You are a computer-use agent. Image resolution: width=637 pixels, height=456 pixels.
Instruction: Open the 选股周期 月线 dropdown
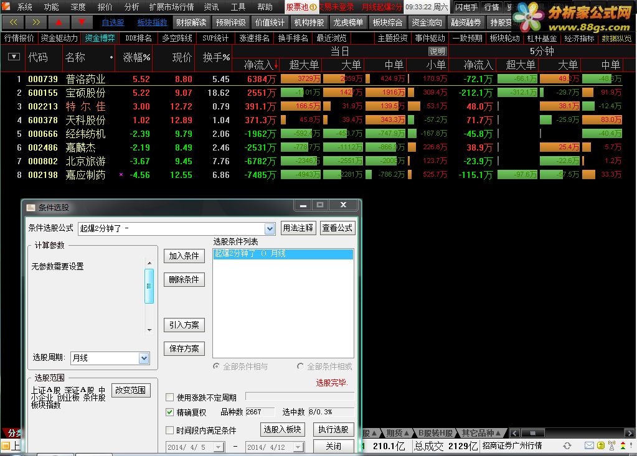pyautogui.click(x=144, y=358)
